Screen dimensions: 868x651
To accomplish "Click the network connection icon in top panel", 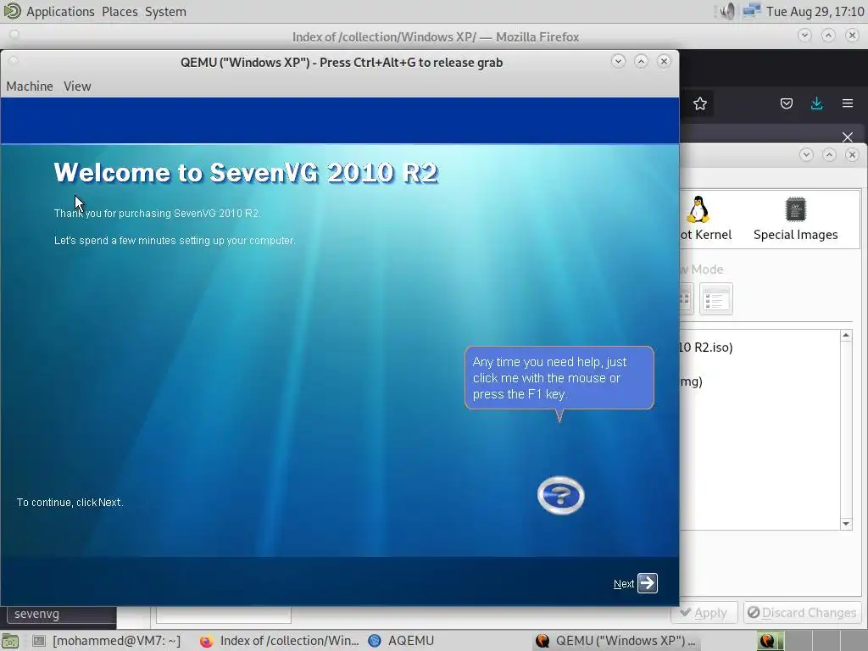I will 751,11.
